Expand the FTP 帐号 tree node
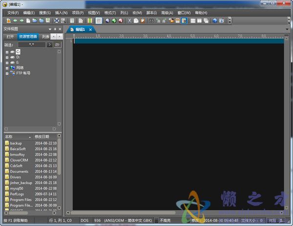 click(7, 73)
